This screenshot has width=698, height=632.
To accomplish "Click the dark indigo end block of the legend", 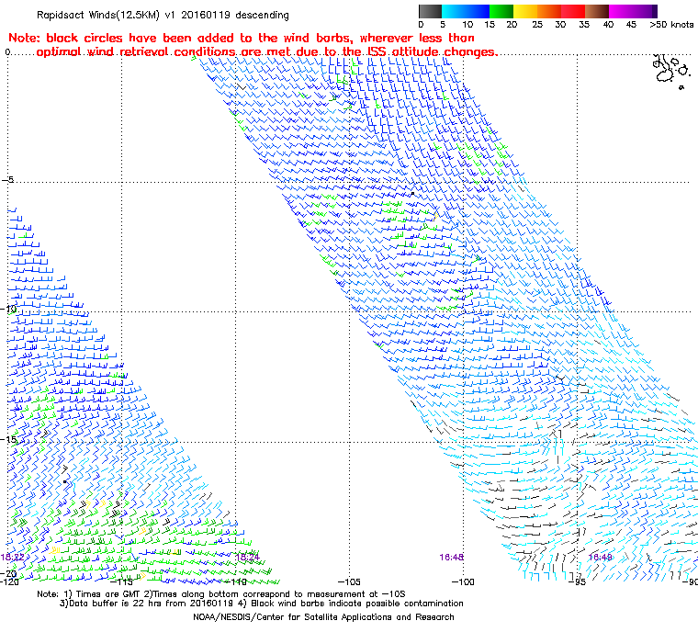I will (x=655, y=11).
